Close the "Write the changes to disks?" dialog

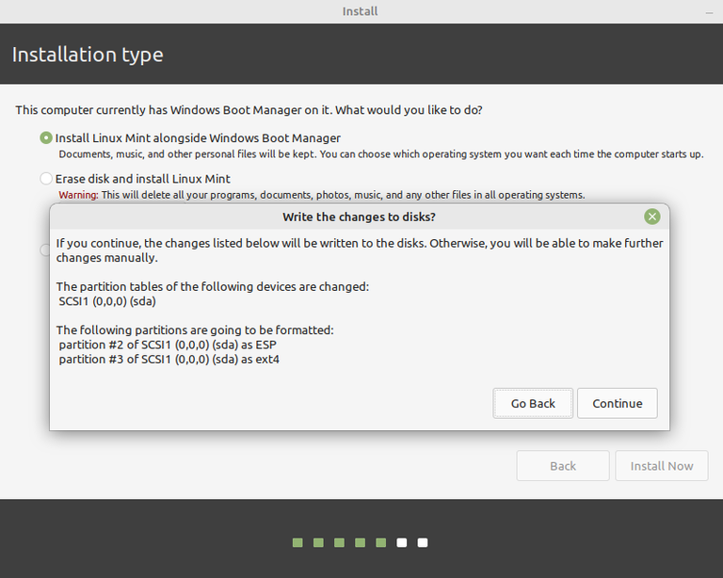(651, 217)
